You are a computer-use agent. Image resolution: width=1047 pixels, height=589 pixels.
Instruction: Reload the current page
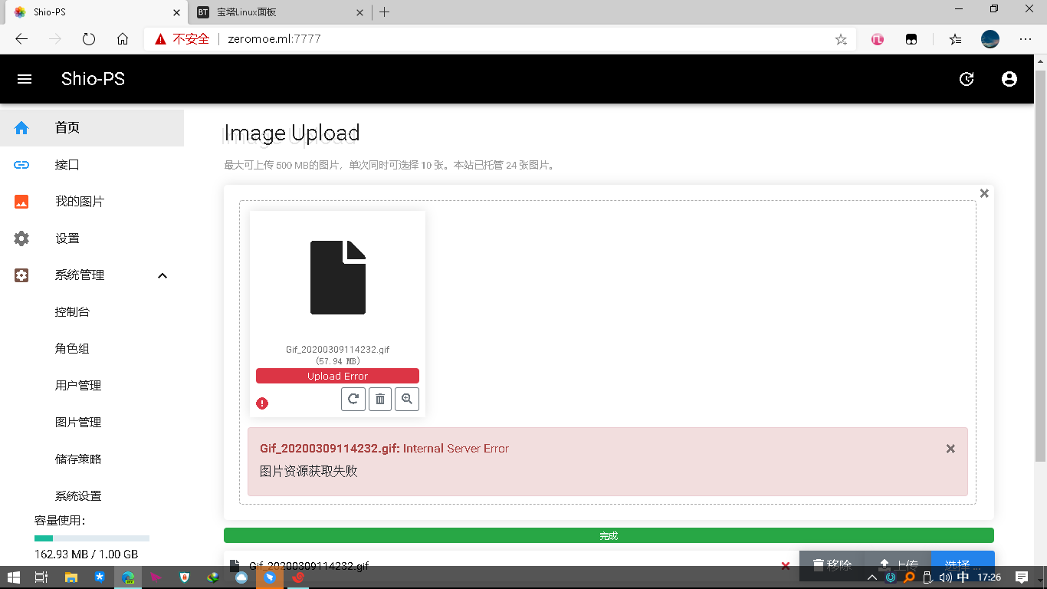point(89,39)
